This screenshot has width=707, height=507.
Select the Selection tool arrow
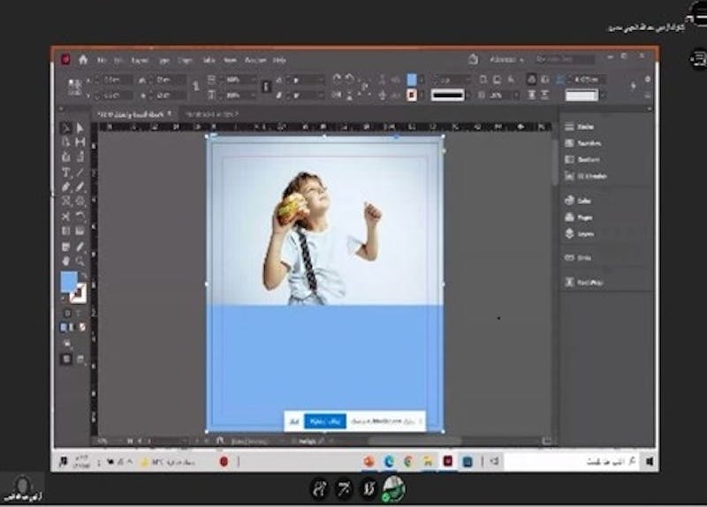[x=66, y=129]
